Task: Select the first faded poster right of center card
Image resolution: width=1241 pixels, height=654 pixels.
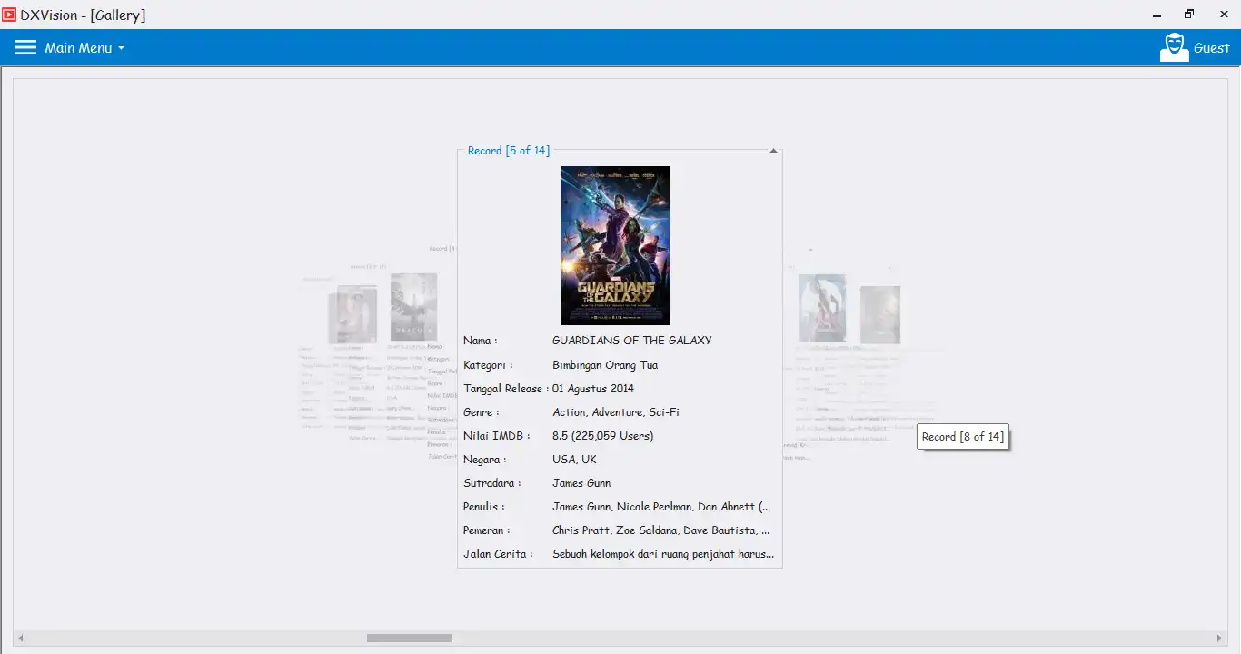Action: (822, 308)
